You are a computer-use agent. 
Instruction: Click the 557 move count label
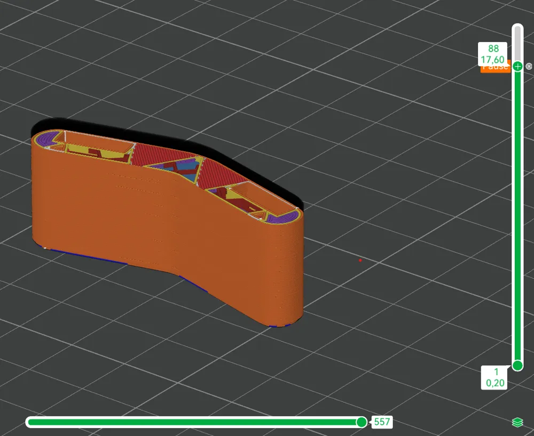coord(382,422)
